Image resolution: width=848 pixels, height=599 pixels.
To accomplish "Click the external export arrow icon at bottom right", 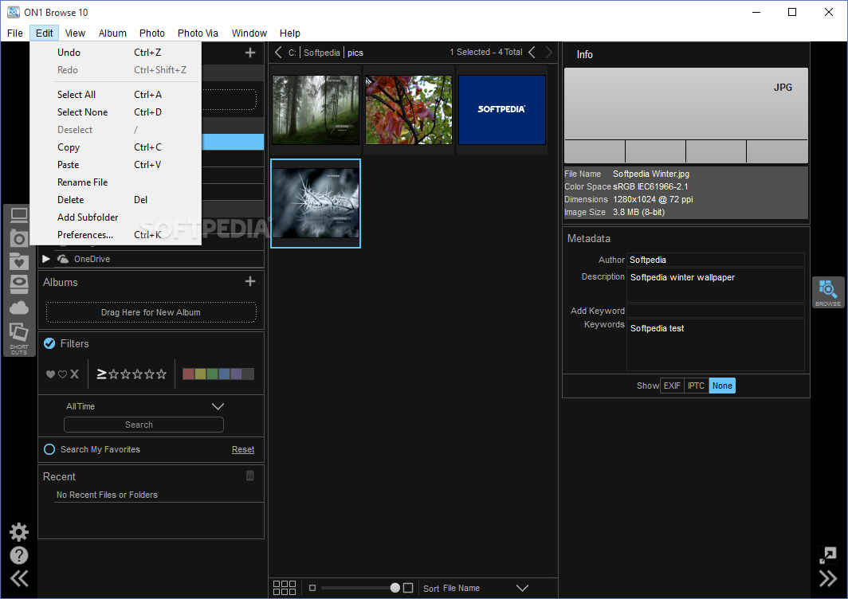I will 828,554.
